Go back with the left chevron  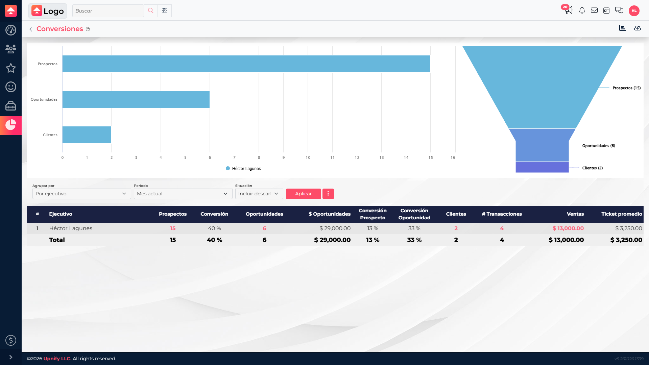(31, 29)
